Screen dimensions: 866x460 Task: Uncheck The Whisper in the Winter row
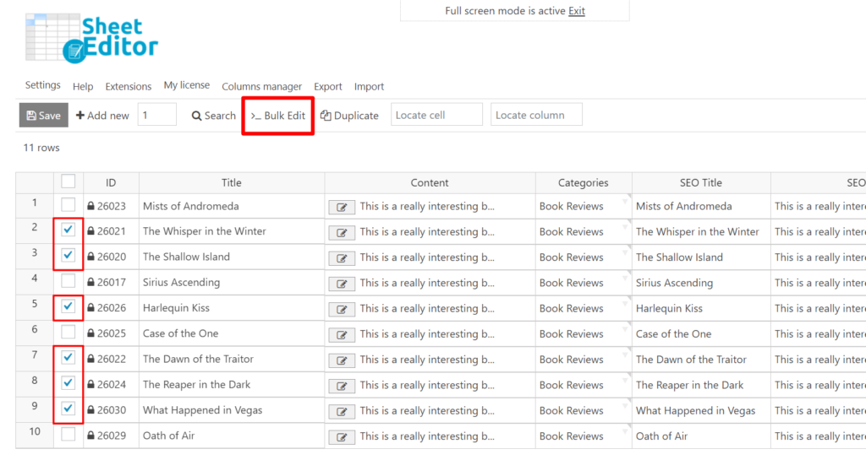68,230
